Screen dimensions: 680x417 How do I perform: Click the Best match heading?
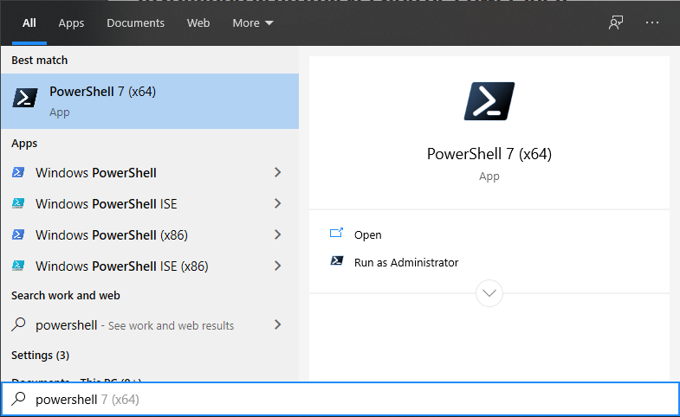[x=40, y=61]
